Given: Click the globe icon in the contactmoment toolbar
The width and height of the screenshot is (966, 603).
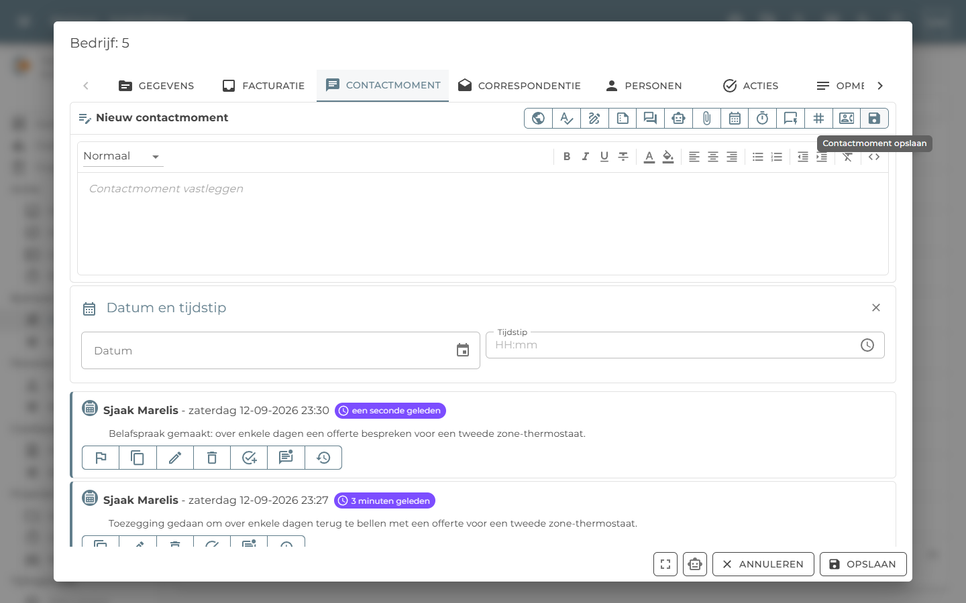Looking at the screenshot, I should tap(538, 119).
